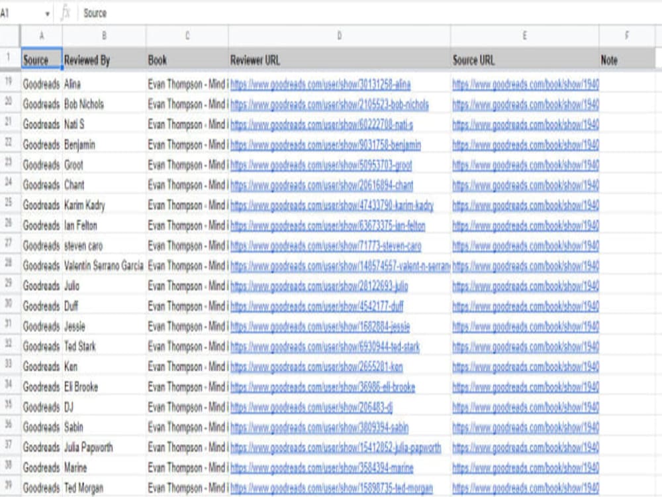Image resolution: width=662 pixels, height=497 pixels.
Task: Click the Book header cell
Action: click(x=187, y=58)
